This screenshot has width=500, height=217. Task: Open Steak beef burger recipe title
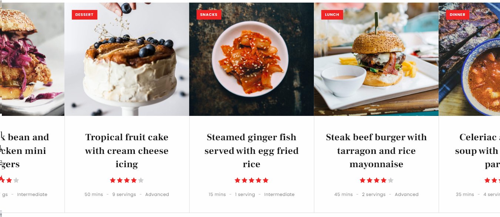pos(376,151)
